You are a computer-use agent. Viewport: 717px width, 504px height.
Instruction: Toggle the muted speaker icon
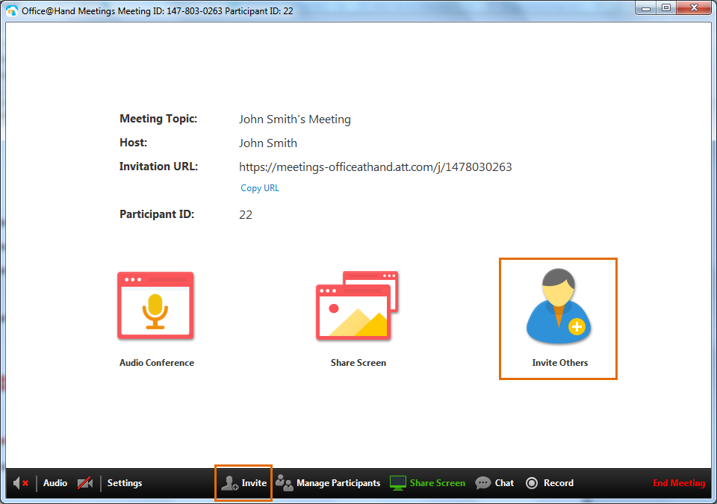tap(21, 483)
